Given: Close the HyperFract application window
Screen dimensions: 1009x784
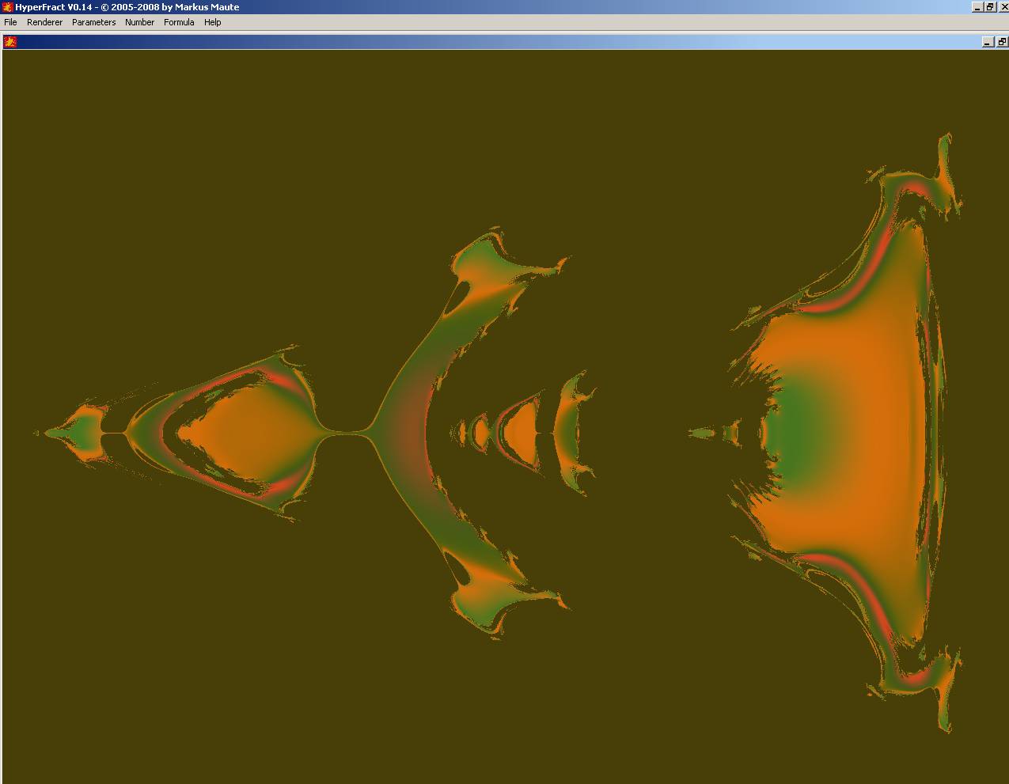Looking at the screenshot, I should [x=1002, y=7].
